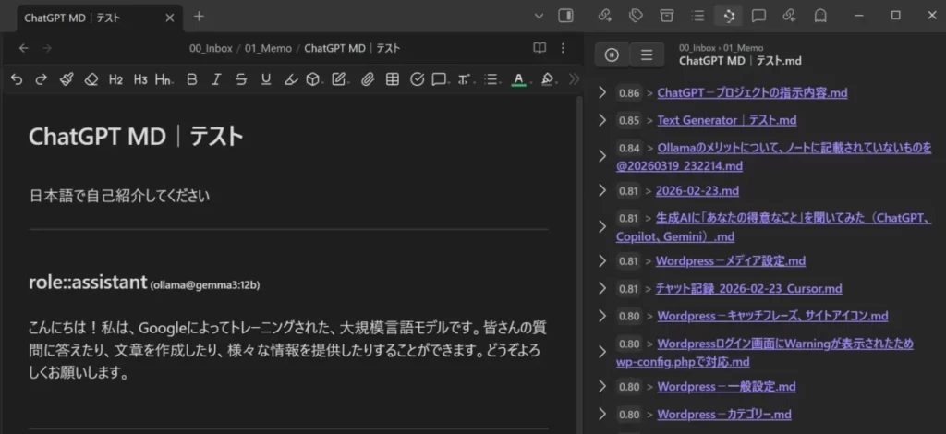Go to 01_Memo folder in breadcrumb
The image size is (946, 434).
(x=268, y=48)
